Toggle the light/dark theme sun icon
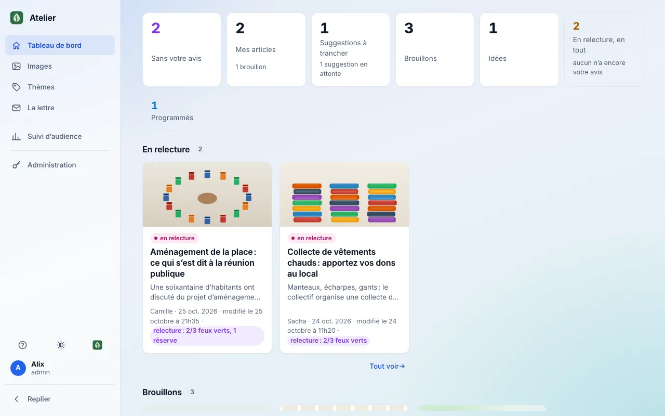The width and height of the screenshot is (665, 416). point(61,345)
